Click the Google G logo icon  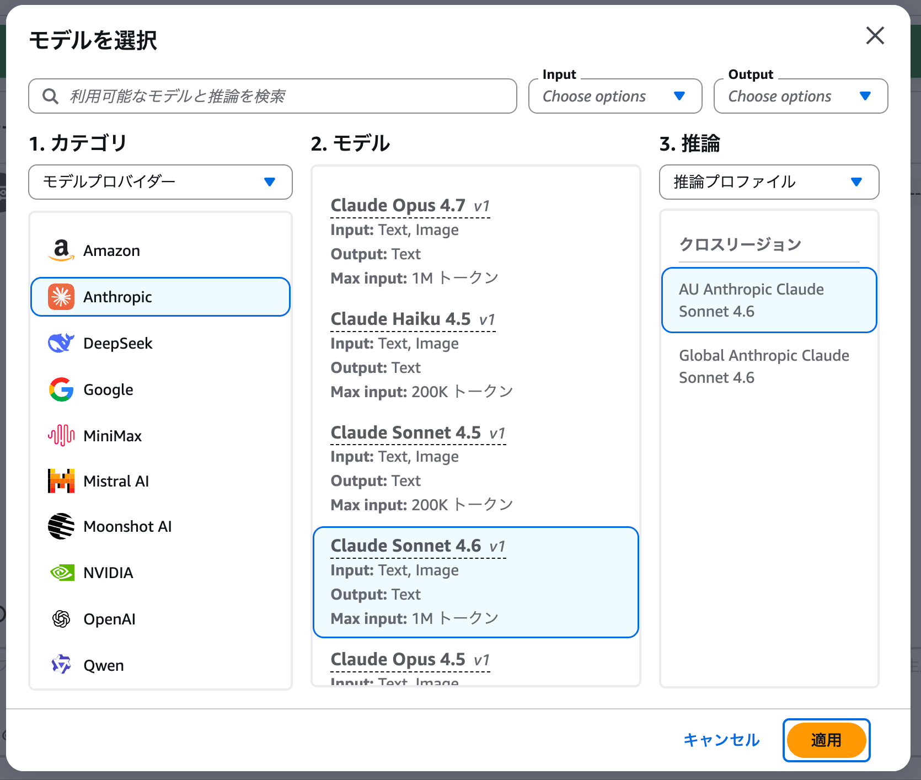click(61, 389)
